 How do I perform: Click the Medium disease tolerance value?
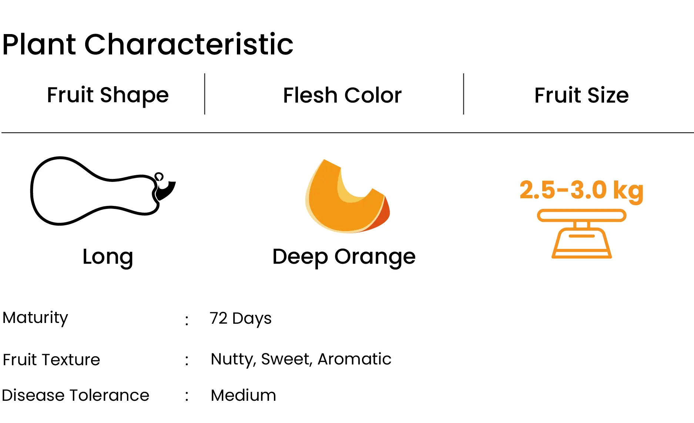(x=243, y=395)
